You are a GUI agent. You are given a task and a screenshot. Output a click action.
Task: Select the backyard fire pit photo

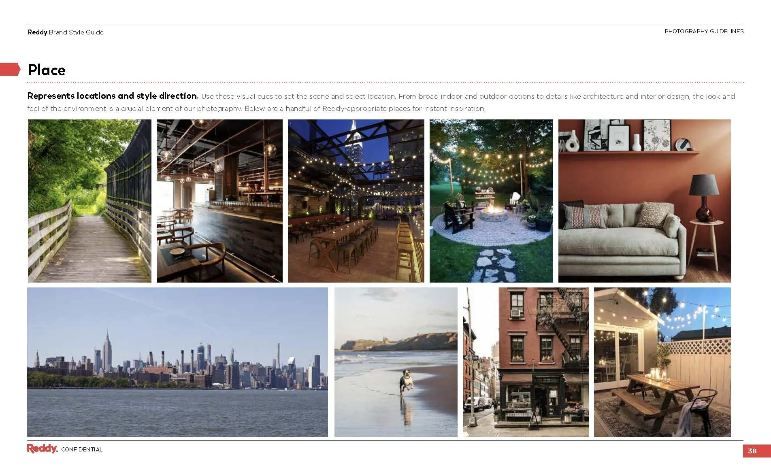(x=491, y=201)
